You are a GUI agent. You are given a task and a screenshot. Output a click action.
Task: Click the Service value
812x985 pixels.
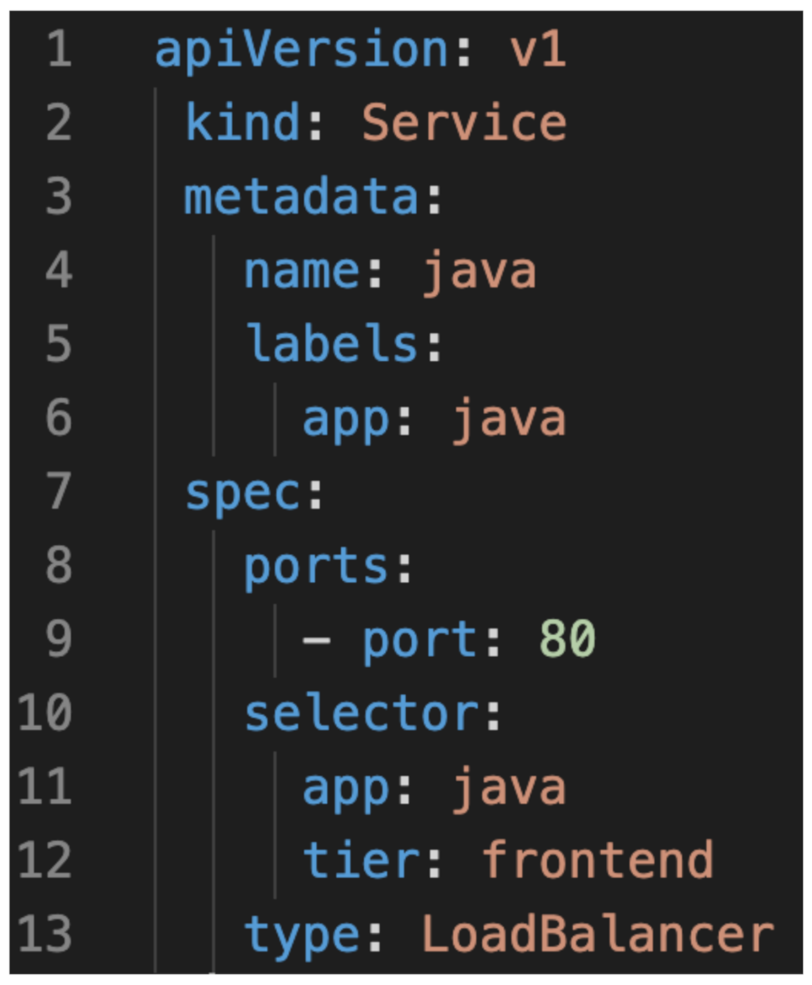tap(464, 124)
